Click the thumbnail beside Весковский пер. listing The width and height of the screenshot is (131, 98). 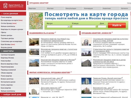point(86,91)
